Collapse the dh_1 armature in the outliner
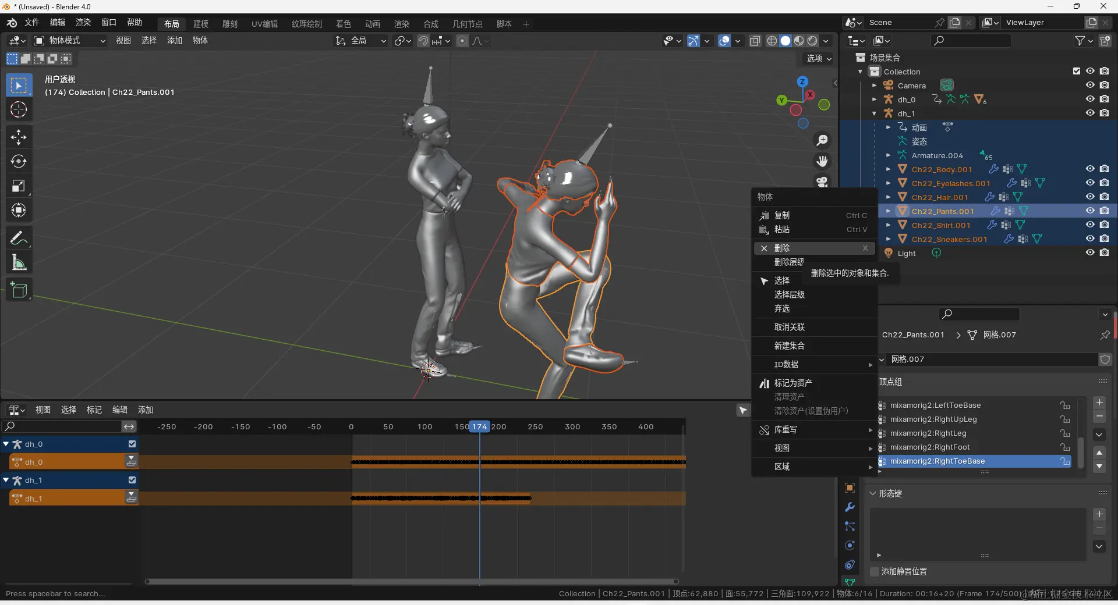Viewport: 1118px width, 605px height. click(x=874, y=113)
